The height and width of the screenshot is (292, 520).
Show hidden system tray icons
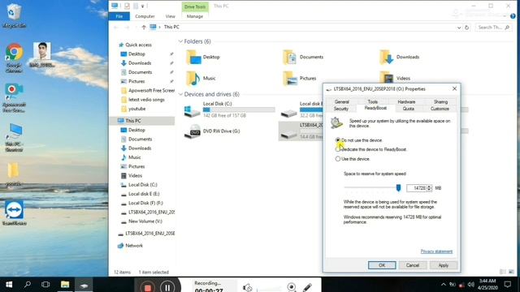coord(444,285)
